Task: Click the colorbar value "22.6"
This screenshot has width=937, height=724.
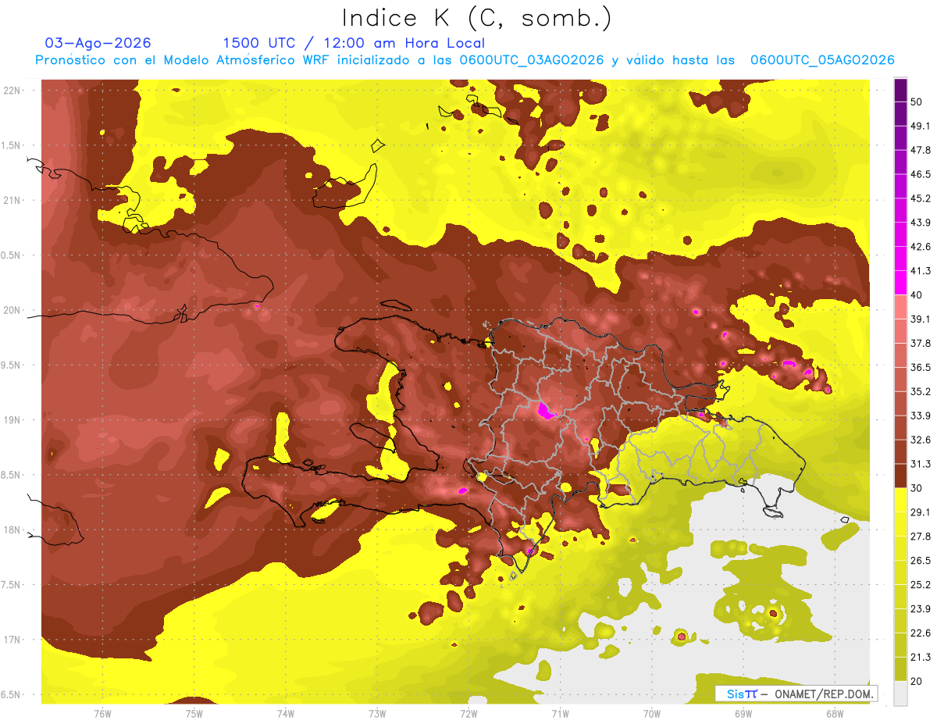Action: pyautogui.click(x=920, y=633)
